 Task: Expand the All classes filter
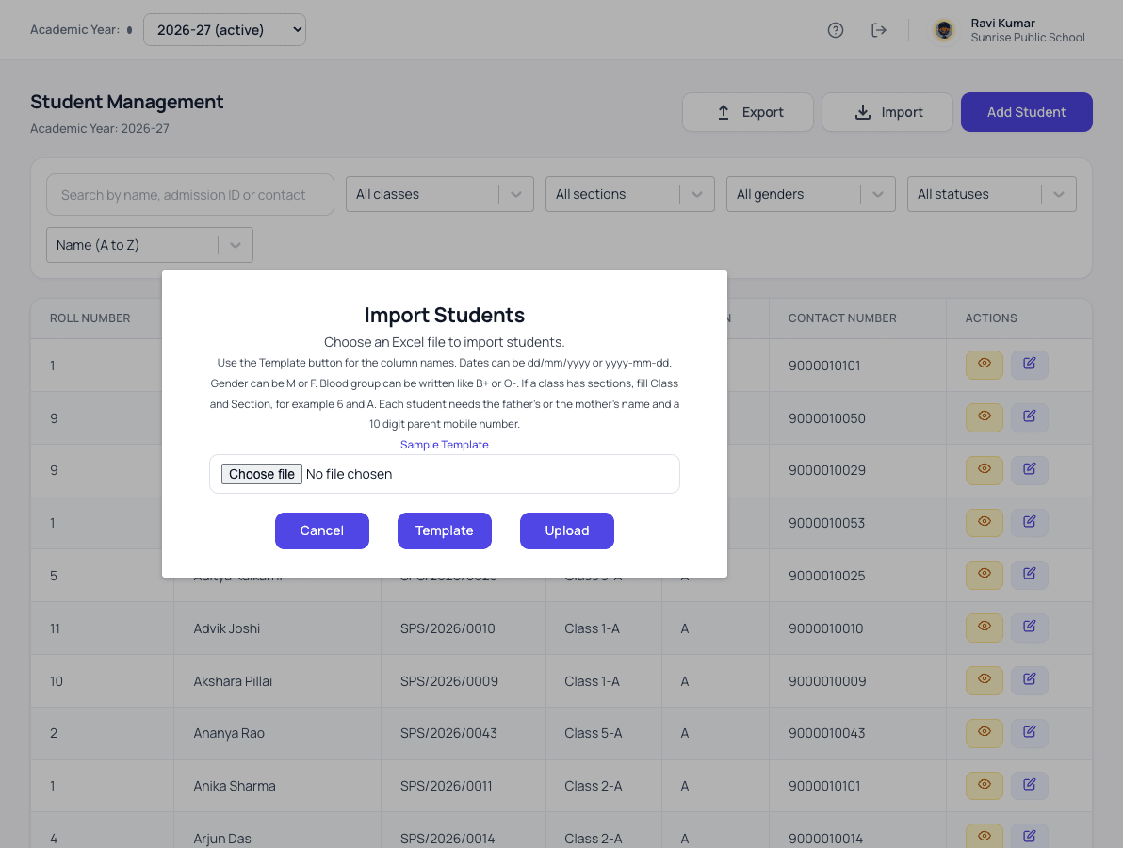point(440,194)
